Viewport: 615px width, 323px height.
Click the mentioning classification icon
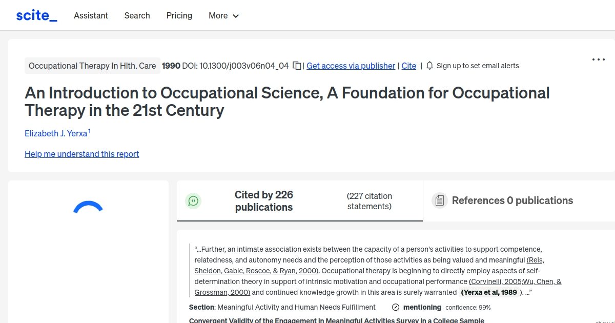click(395, 307)
